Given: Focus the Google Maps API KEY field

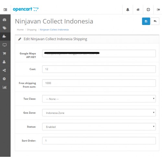Looking at the screenshot, I should [x=99, y=53].
